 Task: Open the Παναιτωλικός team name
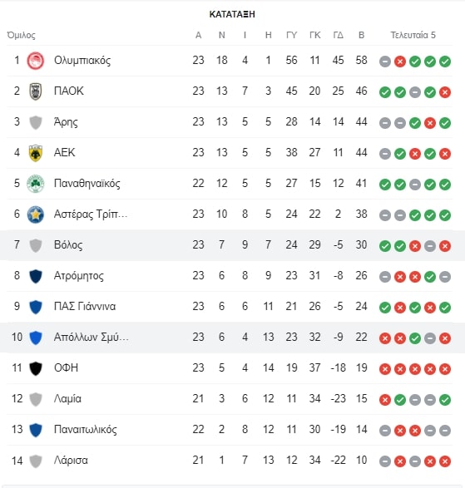[86, 430]
